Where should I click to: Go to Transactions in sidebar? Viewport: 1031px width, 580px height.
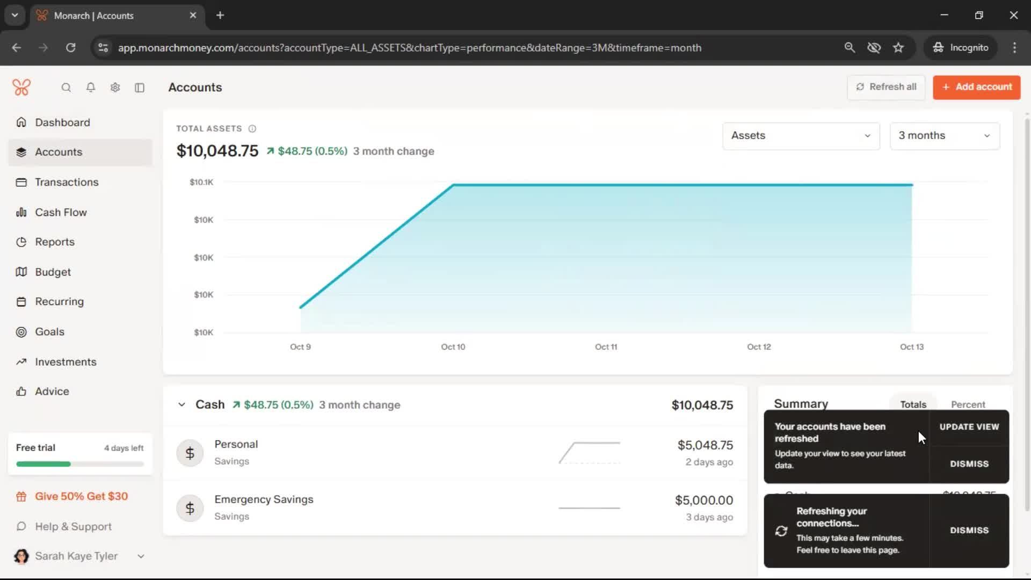point(67,182)
